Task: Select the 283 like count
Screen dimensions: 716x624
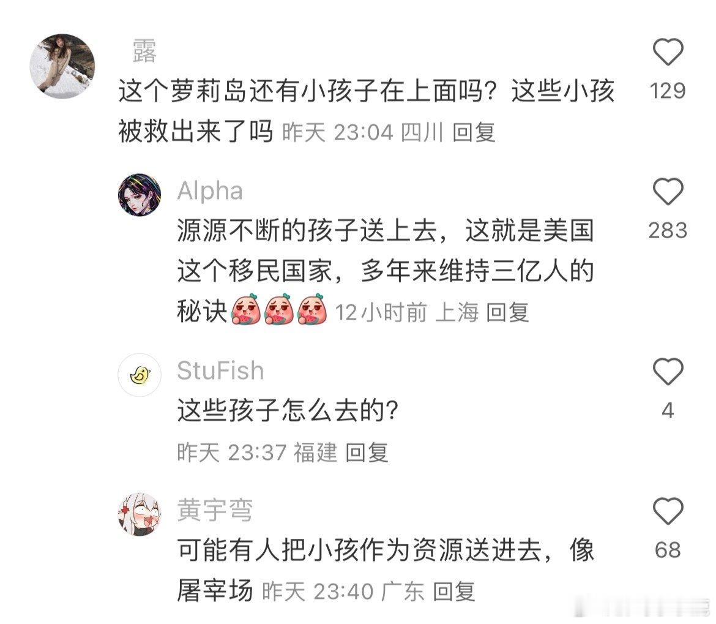Action: pyautogui.click(x=668, y=230)
